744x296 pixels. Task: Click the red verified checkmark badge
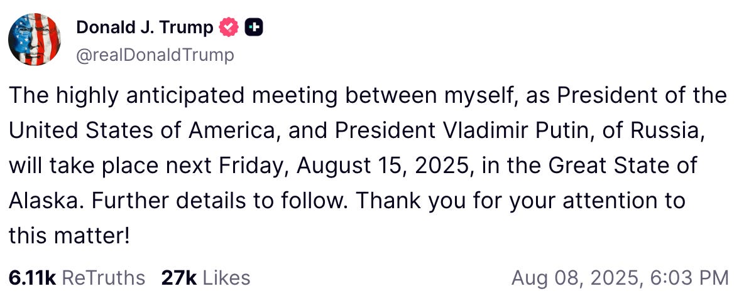229,28
